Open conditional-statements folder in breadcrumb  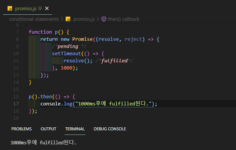[x=34, y=19]
